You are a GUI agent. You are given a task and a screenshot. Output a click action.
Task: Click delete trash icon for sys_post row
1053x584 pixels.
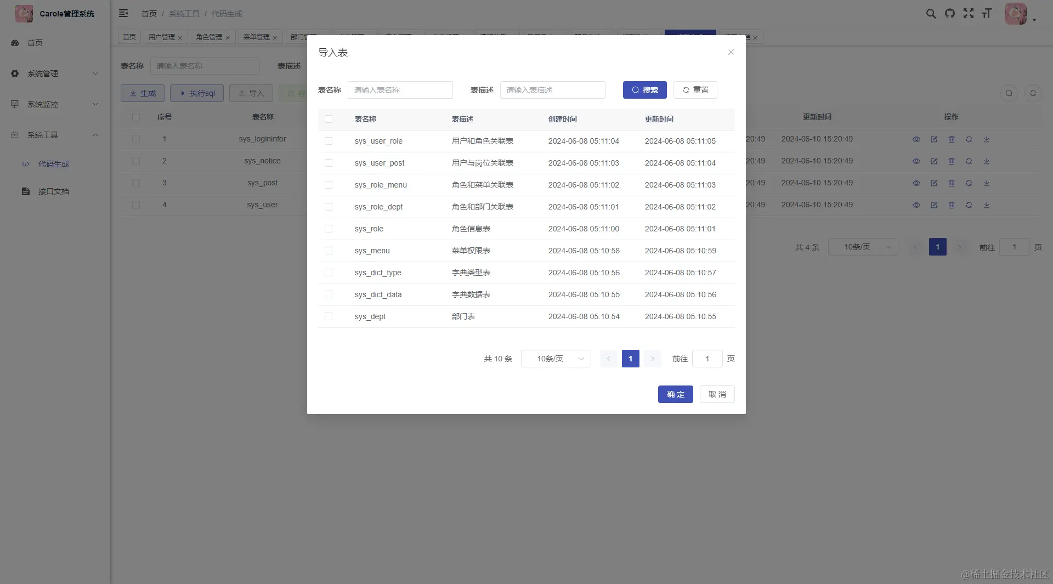[x=952, y=183]
